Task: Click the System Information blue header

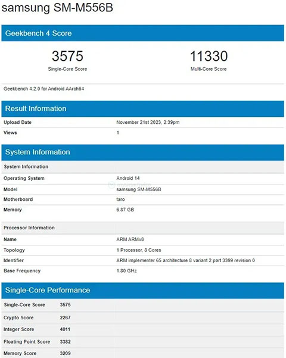Action: [143, 152]
